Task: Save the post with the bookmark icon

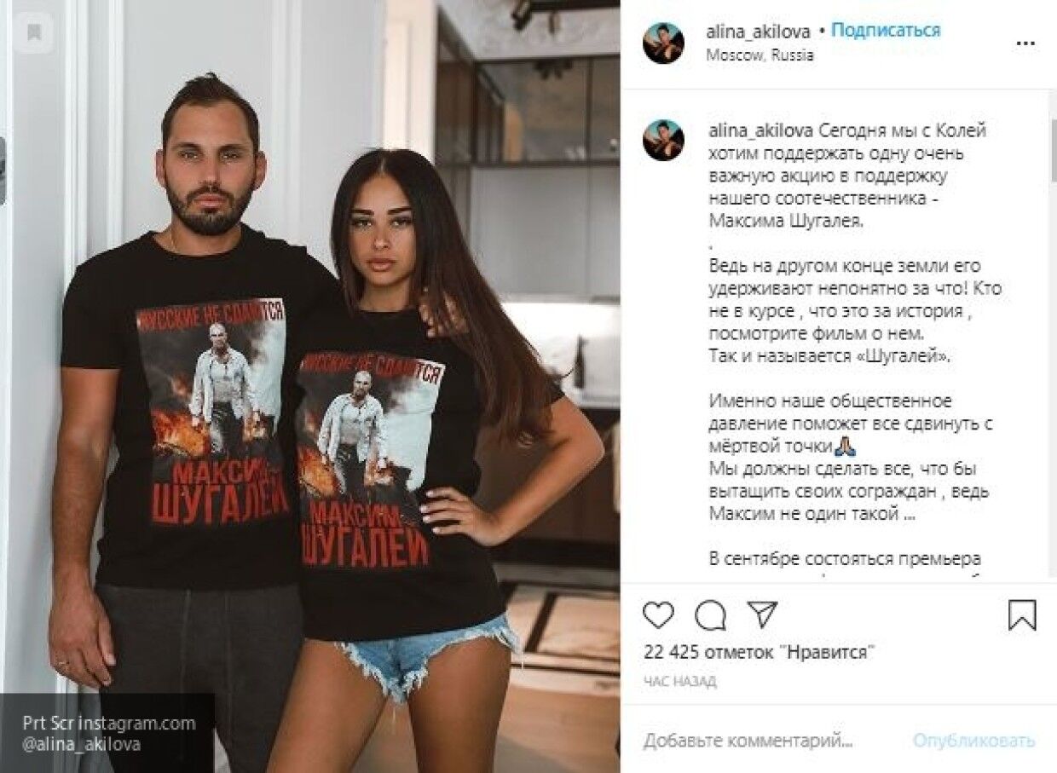Action: 1022,614
